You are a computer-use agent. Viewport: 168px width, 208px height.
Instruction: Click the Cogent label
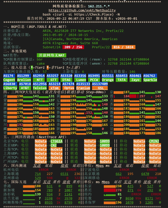[9, 80]
